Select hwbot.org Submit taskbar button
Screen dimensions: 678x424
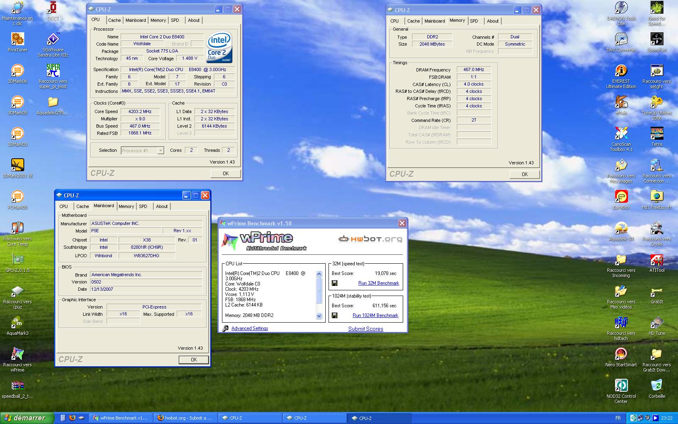[185, 418]
